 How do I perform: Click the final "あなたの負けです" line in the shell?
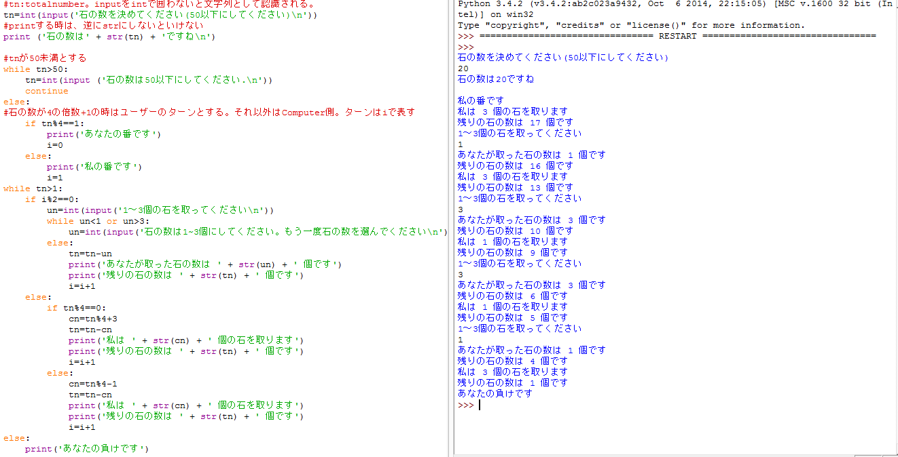[495, 394]
